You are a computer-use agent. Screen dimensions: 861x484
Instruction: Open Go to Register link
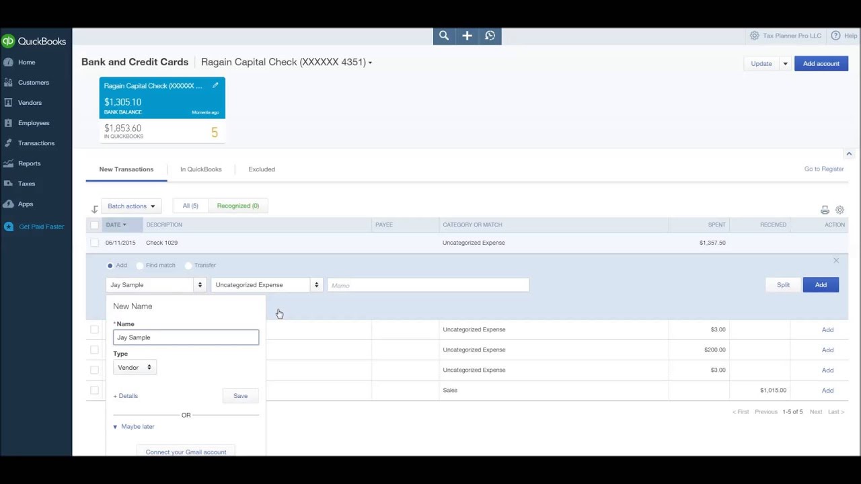[824, 169]
